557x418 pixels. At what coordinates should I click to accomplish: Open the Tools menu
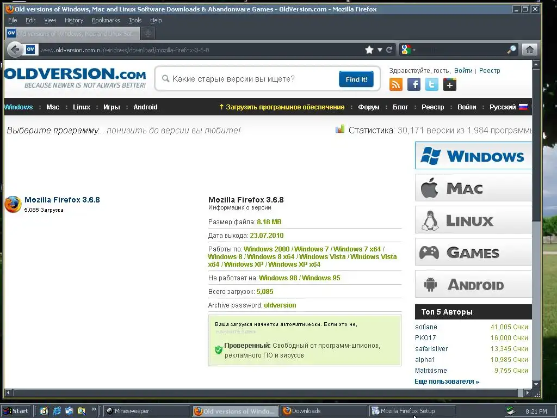[135, 20]
